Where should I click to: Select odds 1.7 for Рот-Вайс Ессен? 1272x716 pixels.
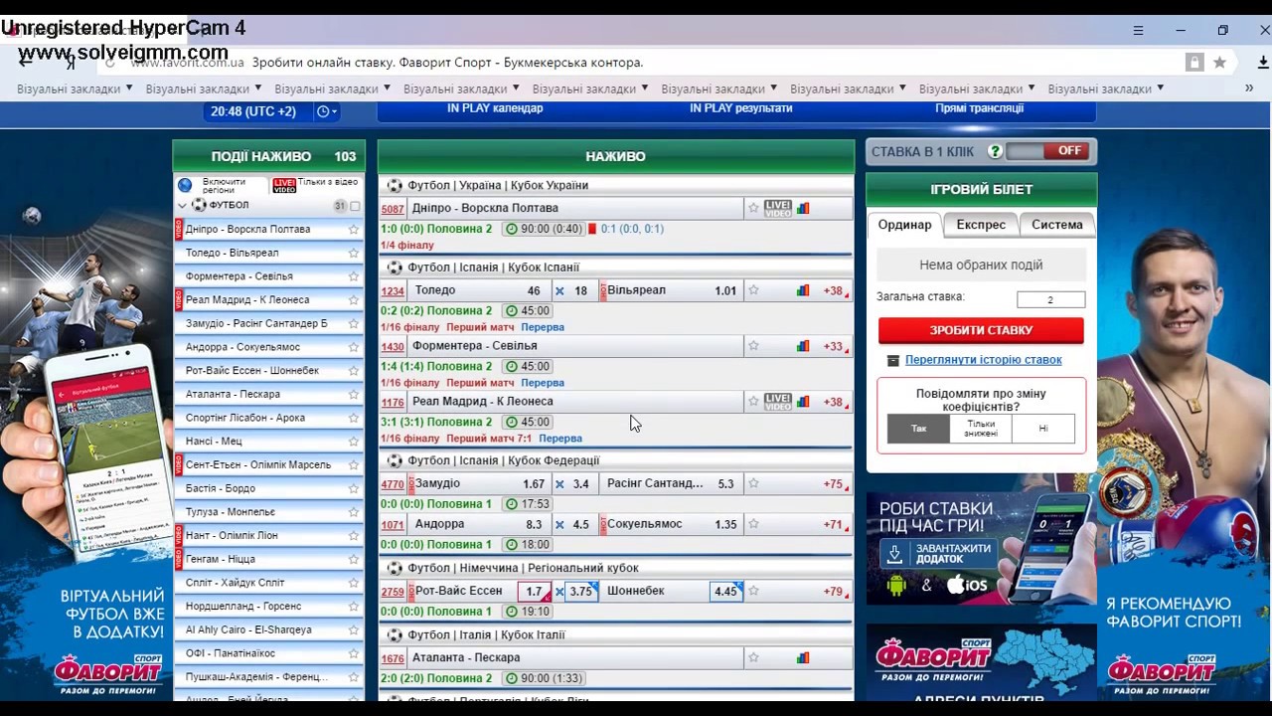click(x=534, y=591)
